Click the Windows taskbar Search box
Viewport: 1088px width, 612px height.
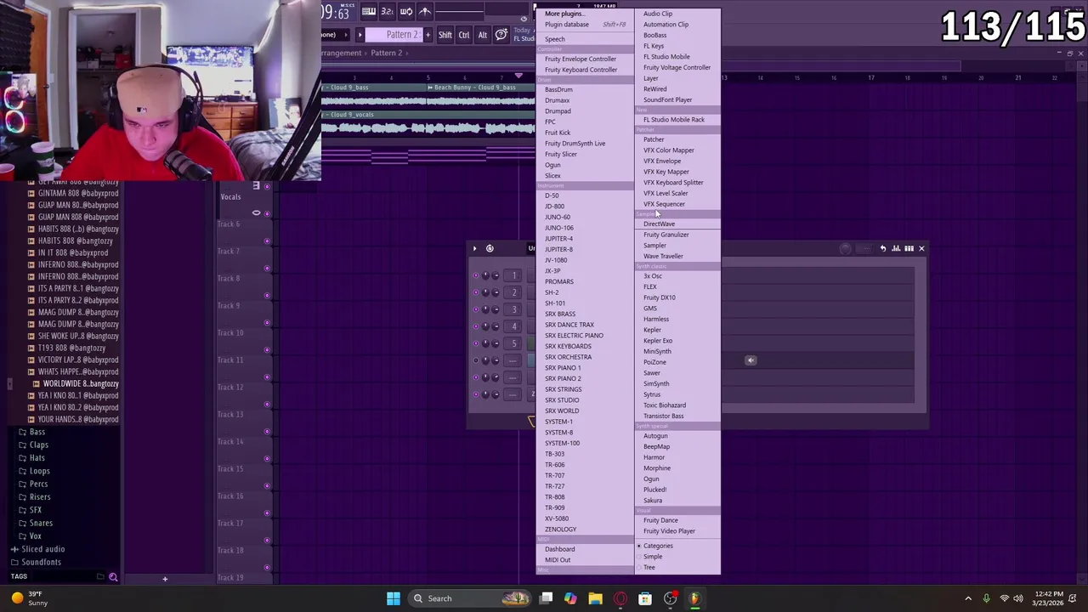click(x=468, y=598)
